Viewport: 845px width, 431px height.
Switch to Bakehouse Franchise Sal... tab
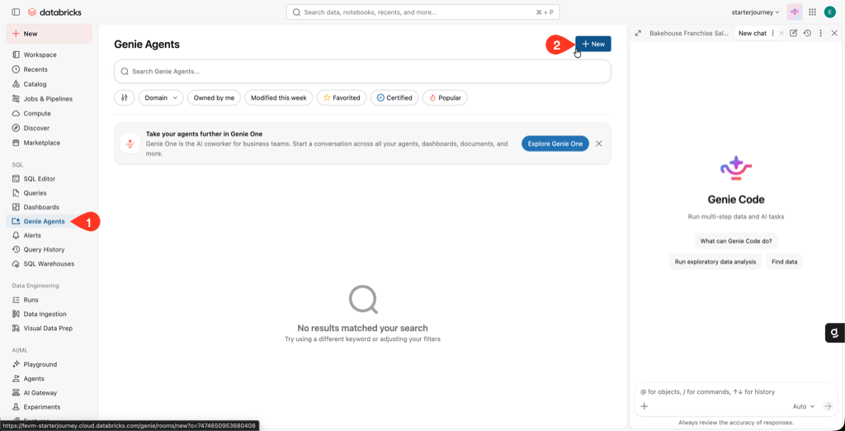tap(689, 34)
